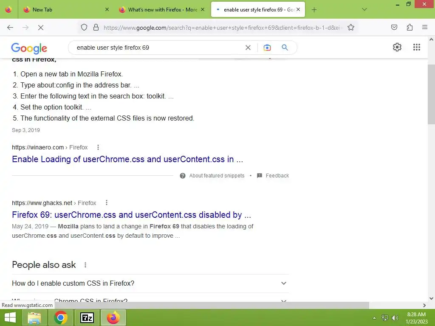
Task: Click the scroll down arrow
Action: coord(431,298)
